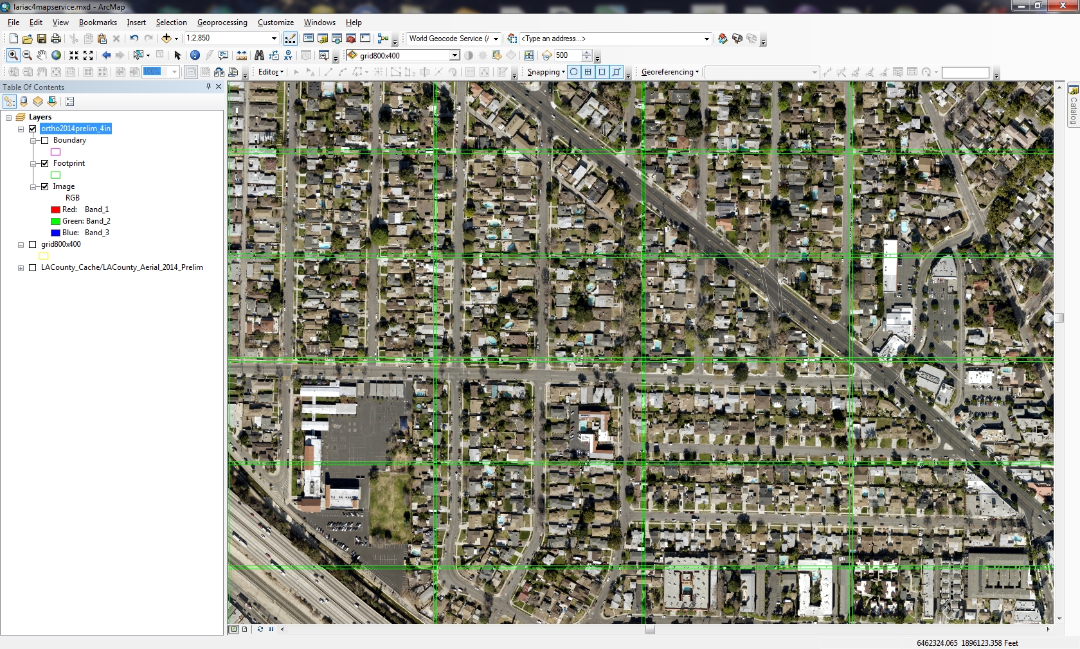Image resolution: width=1080 pixels, height=649 pixels.
Task: Click the red Band_1 color swatch
Action: click(x=56, y=209)
